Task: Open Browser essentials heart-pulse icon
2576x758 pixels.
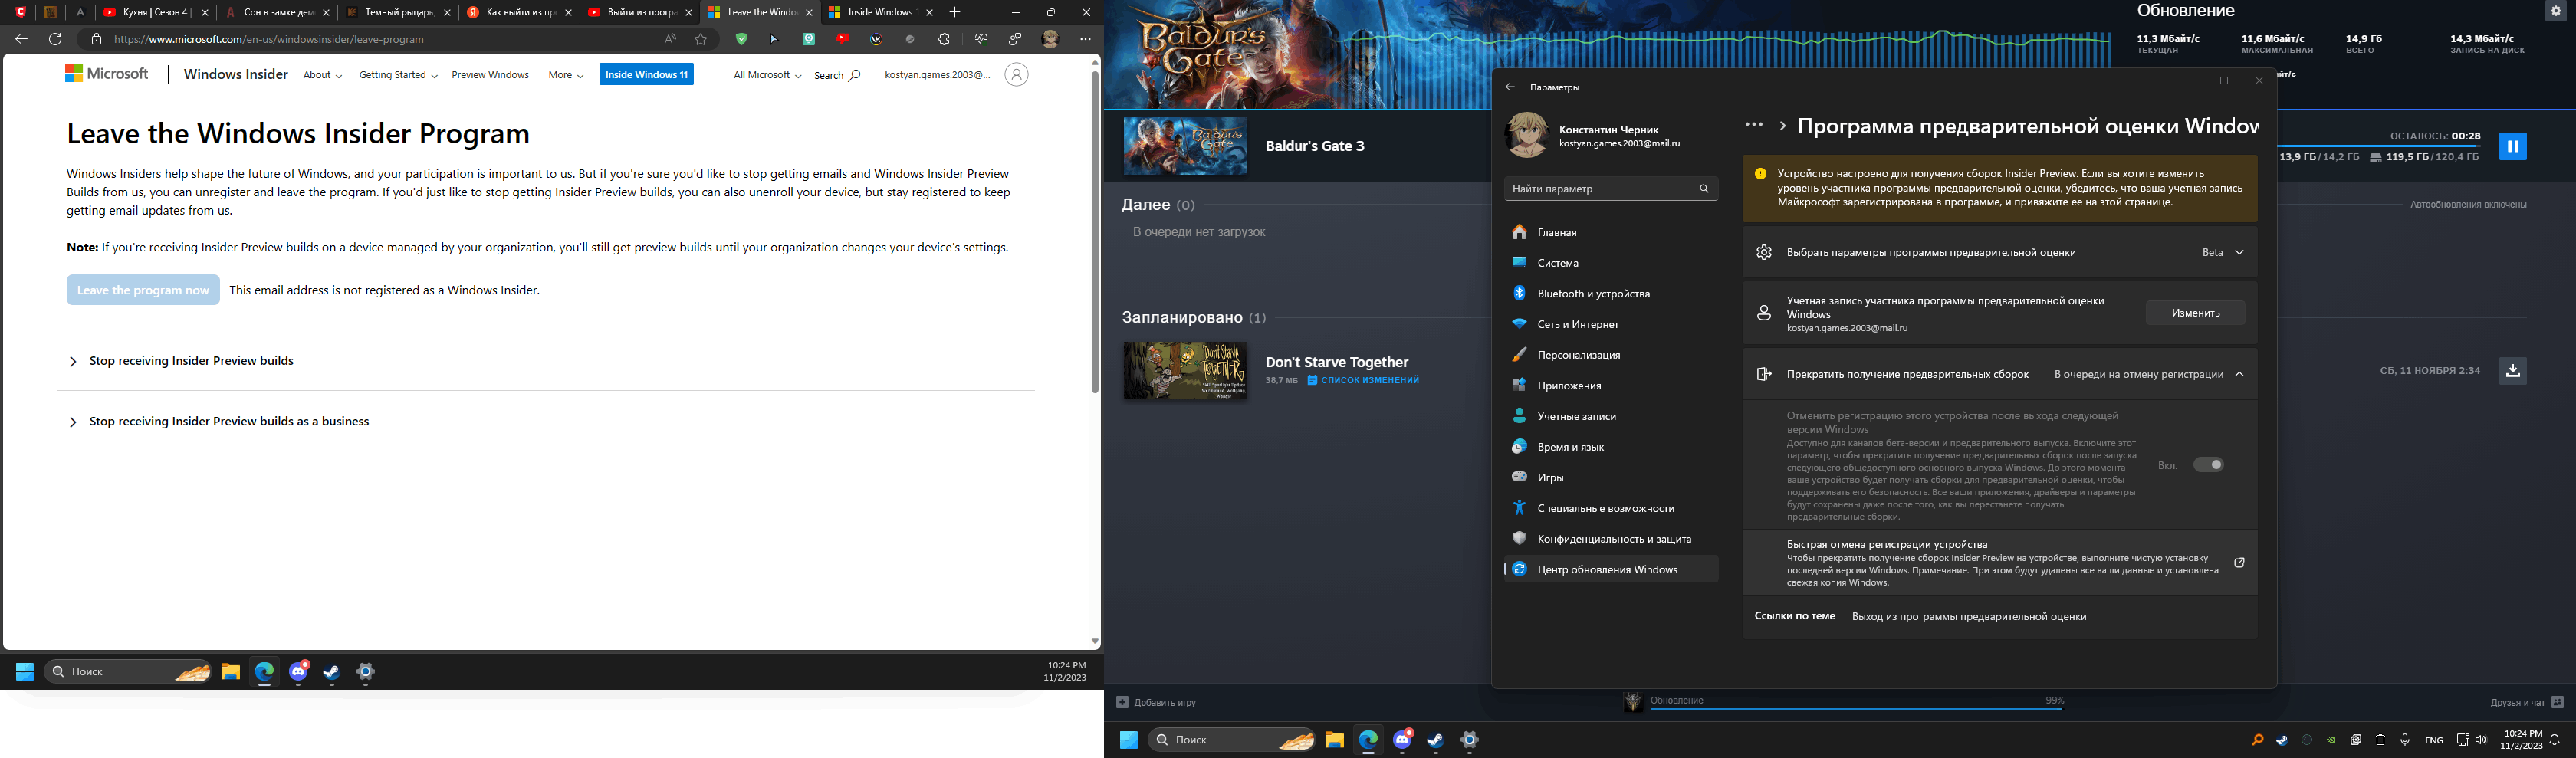Action: tap(981, 39)
